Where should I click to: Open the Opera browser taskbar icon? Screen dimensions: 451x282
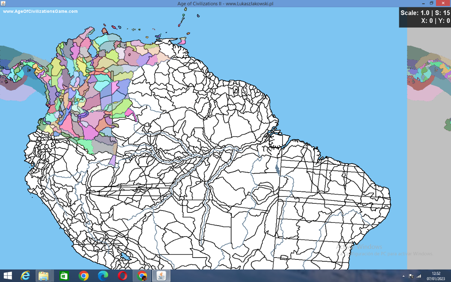(x=122, y=276)
